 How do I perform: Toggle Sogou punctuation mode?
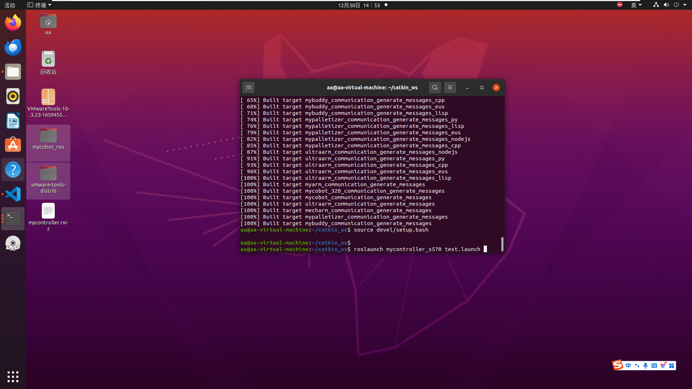click(637, 366)
